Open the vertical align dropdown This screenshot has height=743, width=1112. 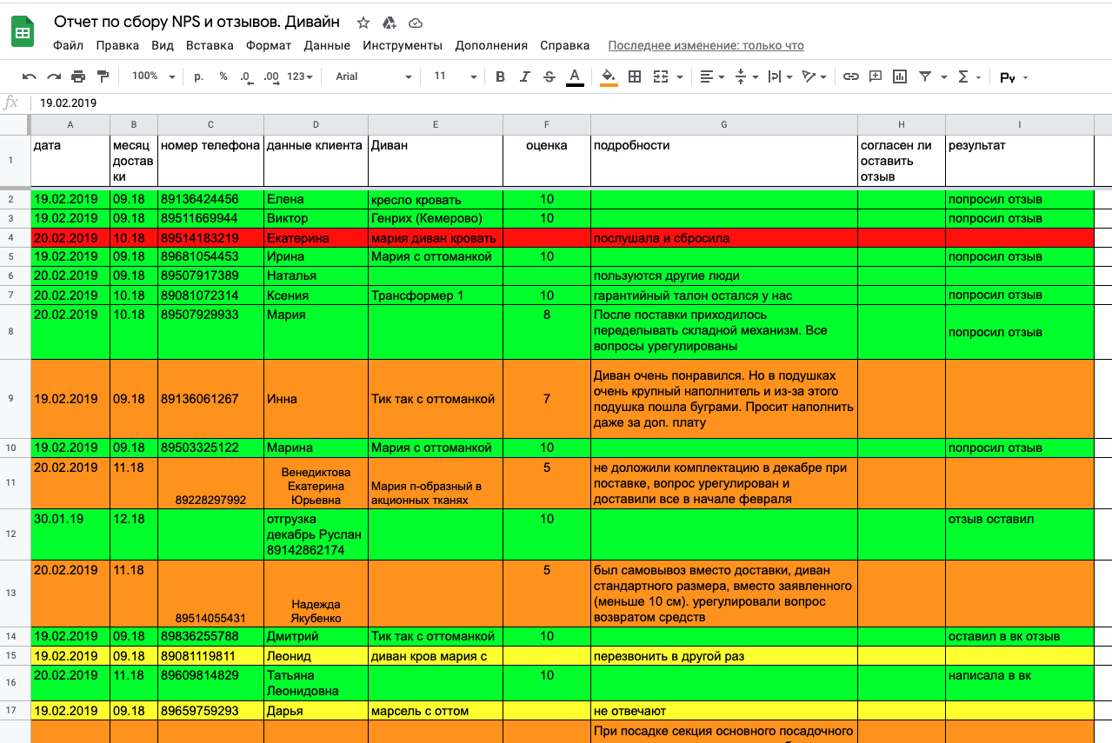pyautogui.click(x=746, y=76)
